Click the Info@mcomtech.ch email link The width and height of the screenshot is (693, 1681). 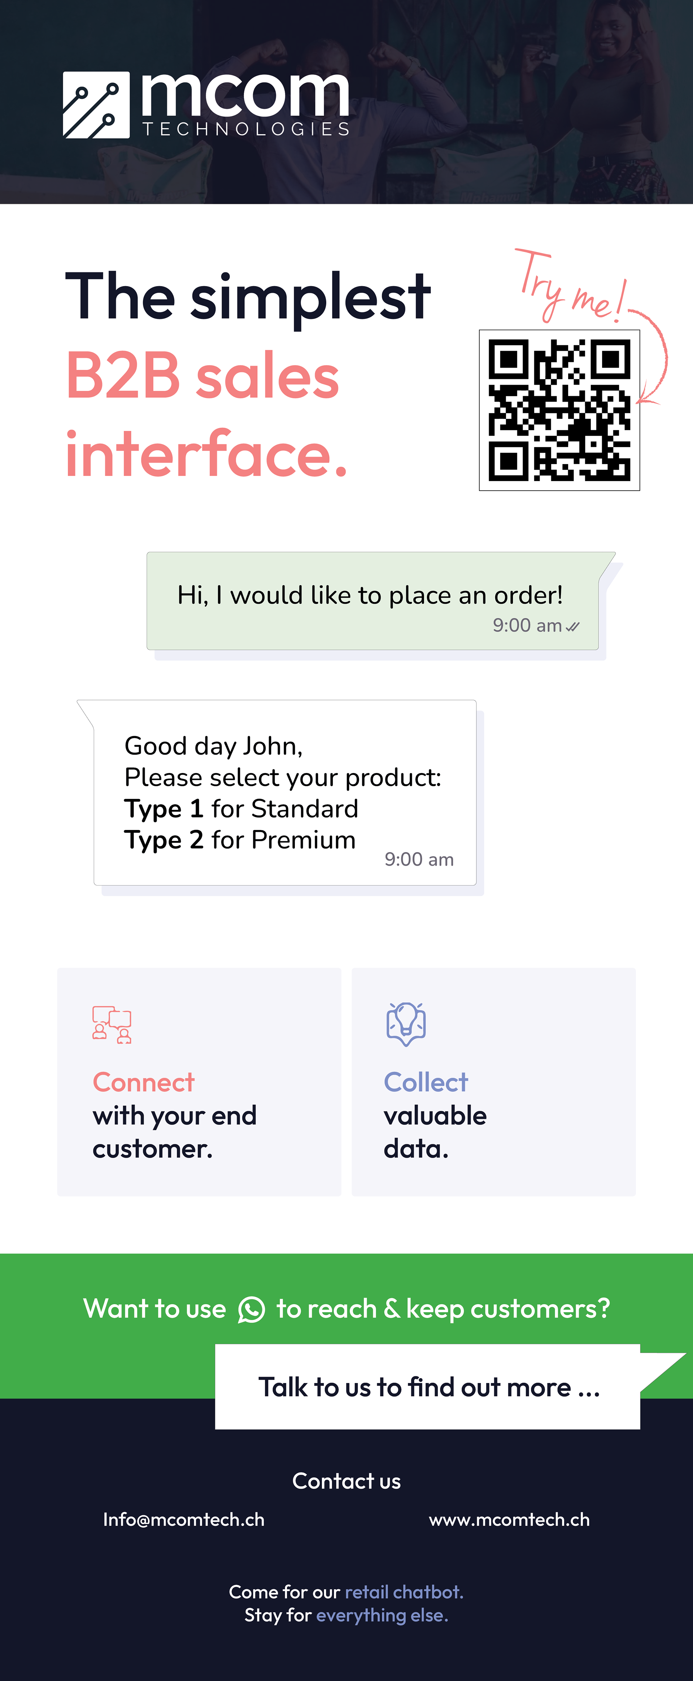click(x=184, y=1519)
